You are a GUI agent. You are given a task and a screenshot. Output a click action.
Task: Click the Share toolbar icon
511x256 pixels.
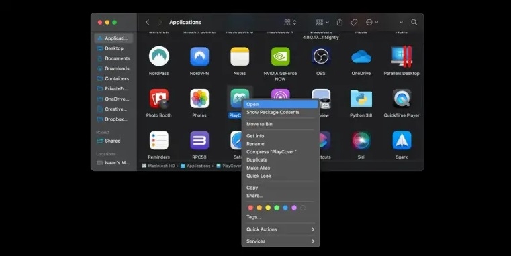click(x=340, y=22)
